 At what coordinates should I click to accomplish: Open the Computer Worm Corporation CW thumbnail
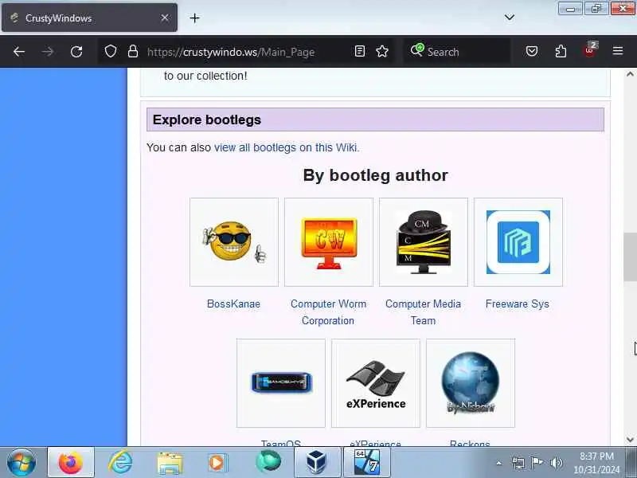click(x=329, y=242)
